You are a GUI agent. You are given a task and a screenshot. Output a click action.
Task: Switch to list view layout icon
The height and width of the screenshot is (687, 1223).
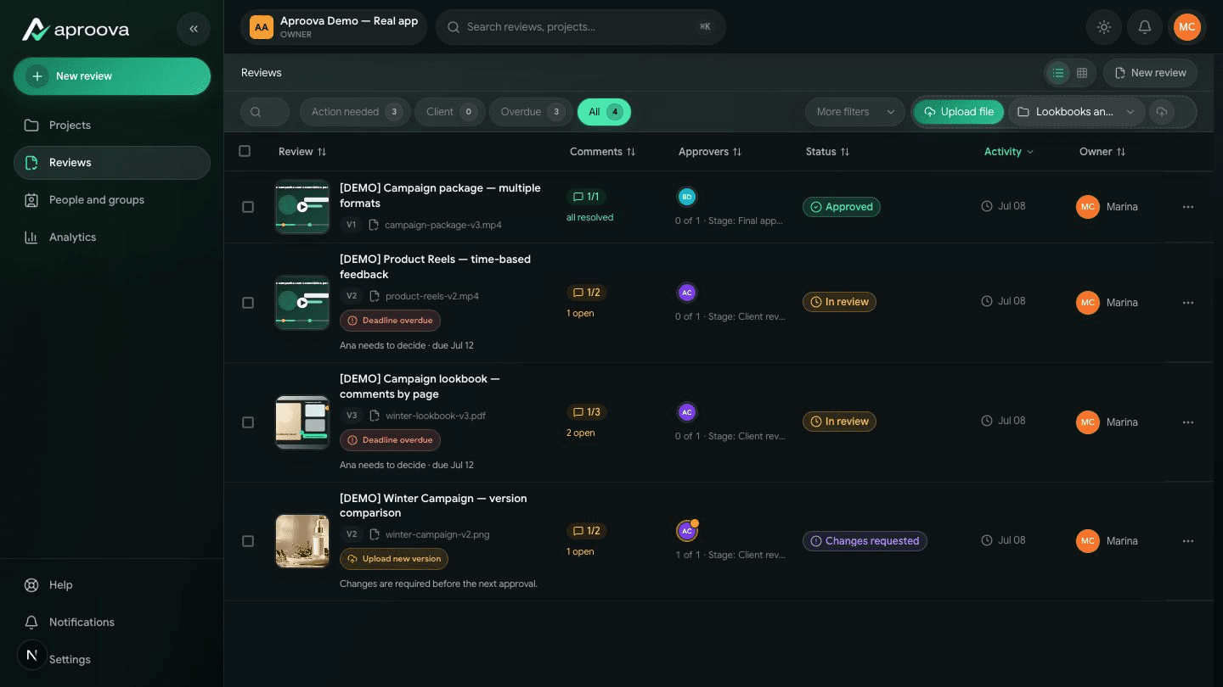point(1058,73)
